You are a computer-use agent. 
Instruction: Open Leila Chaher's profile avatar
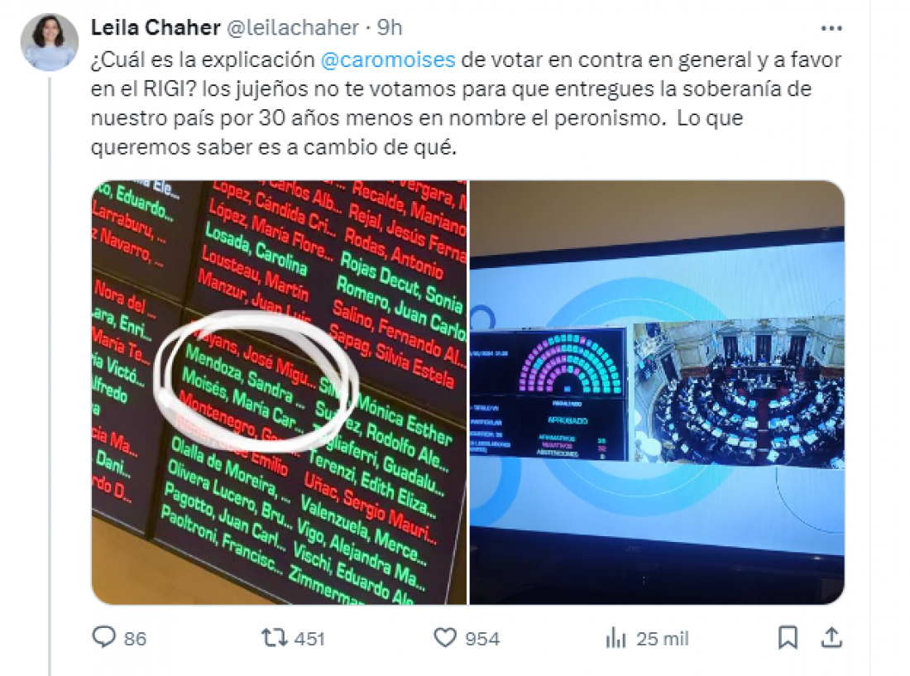point(50,41)
